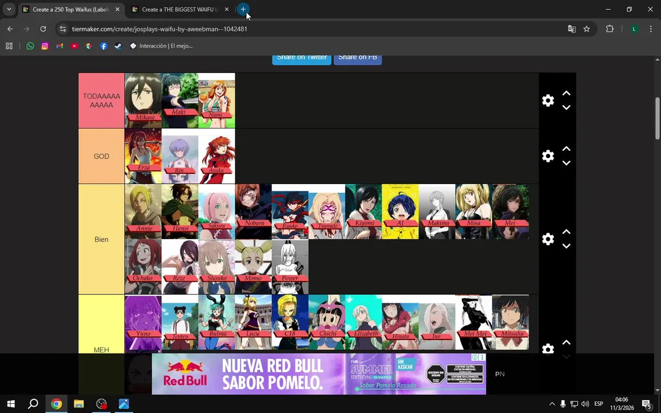Viewport: 661px width, 413px height.
Task: Open File Explorer from taskbar
Action: [79, 404]
